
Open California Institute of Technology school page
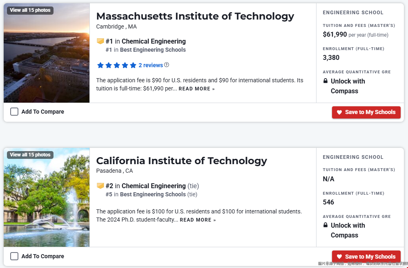(x=181, y=160)
